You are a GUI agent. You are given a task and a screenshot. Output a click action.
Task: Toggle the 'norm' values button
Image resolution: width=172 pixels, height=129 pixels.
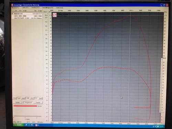(23, 98)
